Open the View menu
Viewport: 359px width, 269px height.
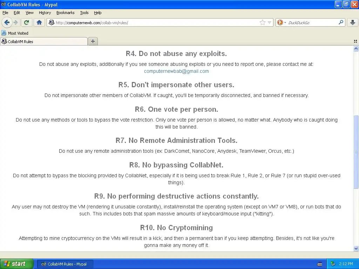(x=29, y=13)
